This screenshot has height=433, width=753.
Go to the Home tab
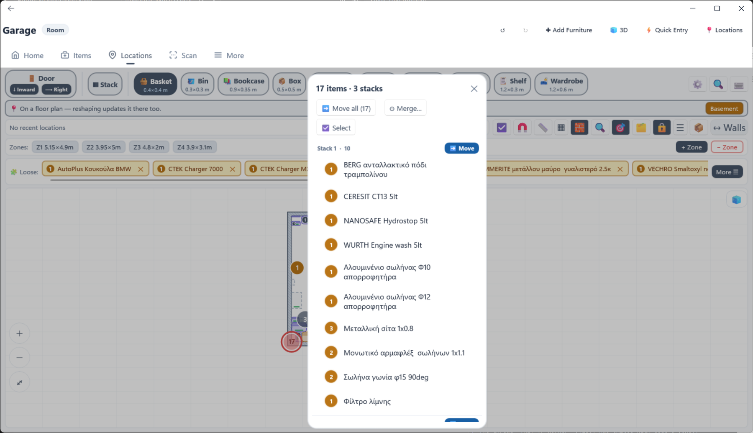(28, 55)
